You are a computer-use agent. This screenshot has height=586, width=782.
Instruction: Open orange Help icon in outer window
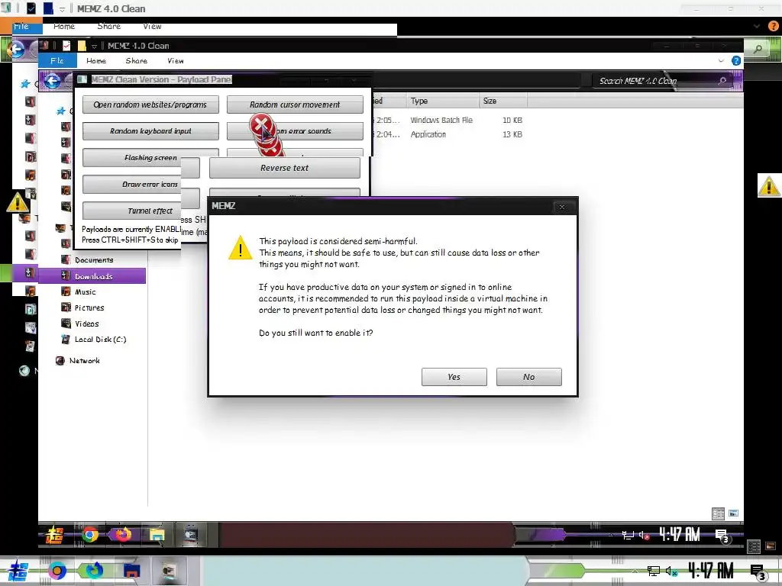pyautogui.click(x=774, y=27)
